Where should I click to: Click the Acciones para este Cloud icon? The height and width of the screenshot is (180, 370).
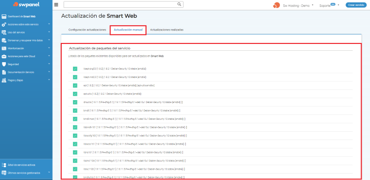4,56
